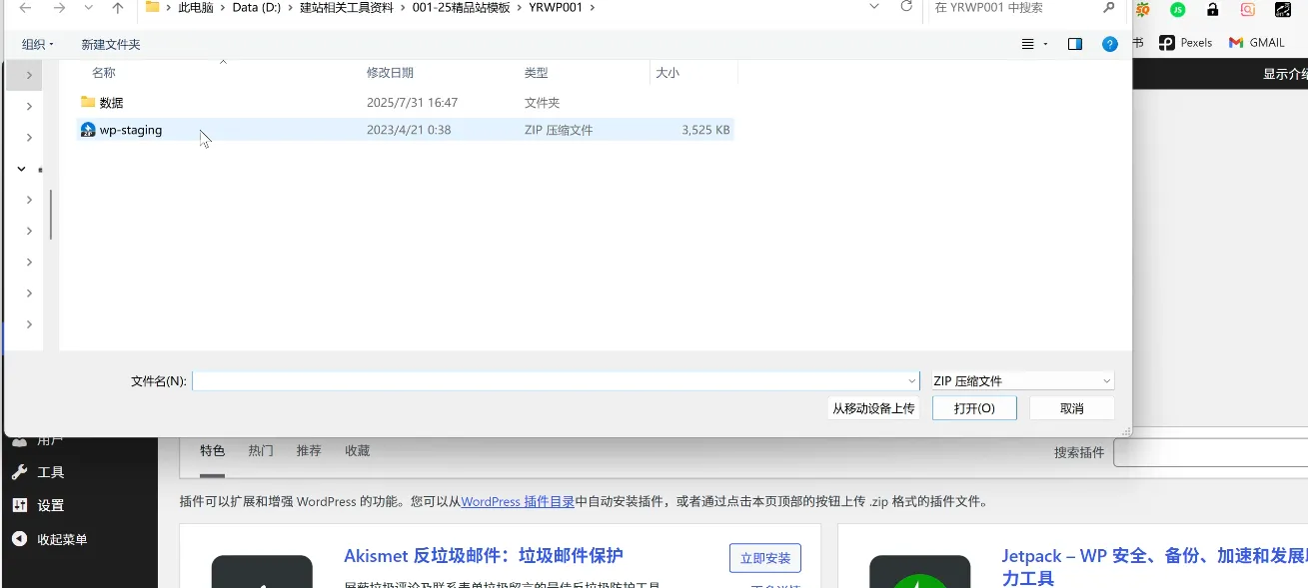The image size is (1308, 588).
Task: Switch to the 推荐 plugins tab
Action: coord(309,451)
